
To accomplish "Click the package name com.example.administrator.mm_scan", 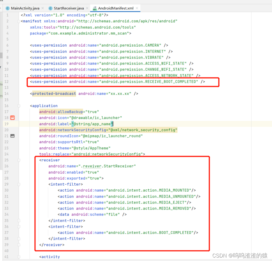I will [89, 33].
